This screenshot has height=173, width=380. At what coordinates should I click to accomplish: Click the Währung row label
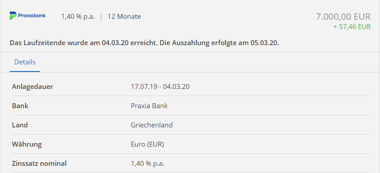26,144
